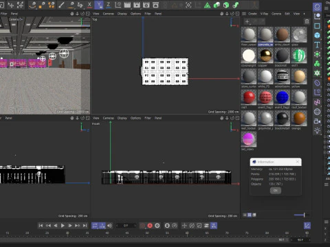Open Display menu of Front viewport

point(122,118)
